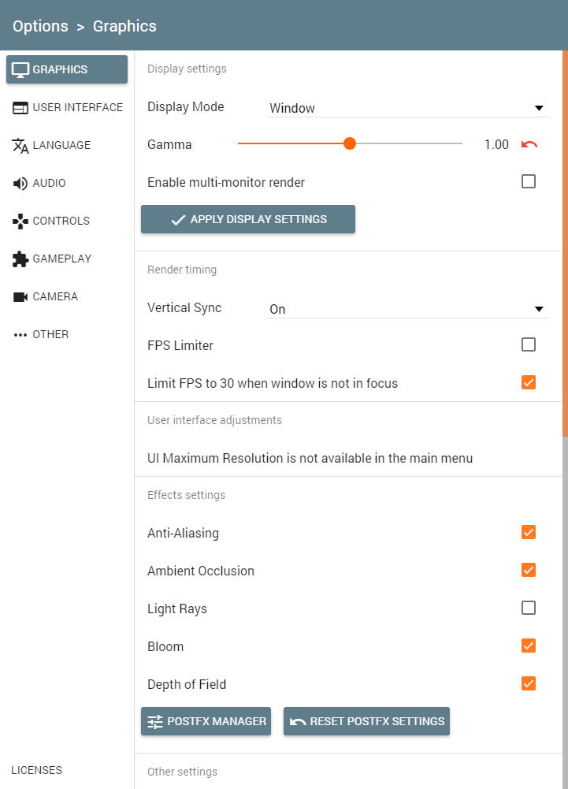Enable multi-monitor render checkbox
The height and width of the screenshot is (789, 568).
point(529,181)
